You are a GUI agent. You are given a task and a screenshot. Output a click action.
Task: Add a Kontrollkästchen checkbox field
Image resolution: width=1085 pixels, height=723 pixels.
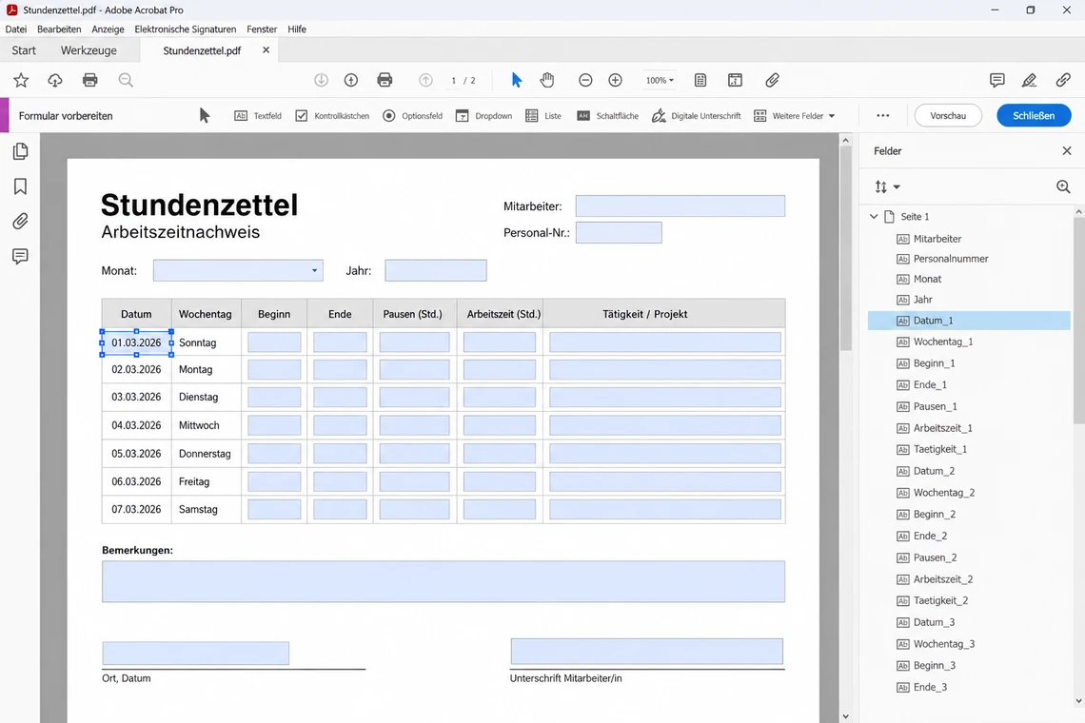[x=332, y=115]
